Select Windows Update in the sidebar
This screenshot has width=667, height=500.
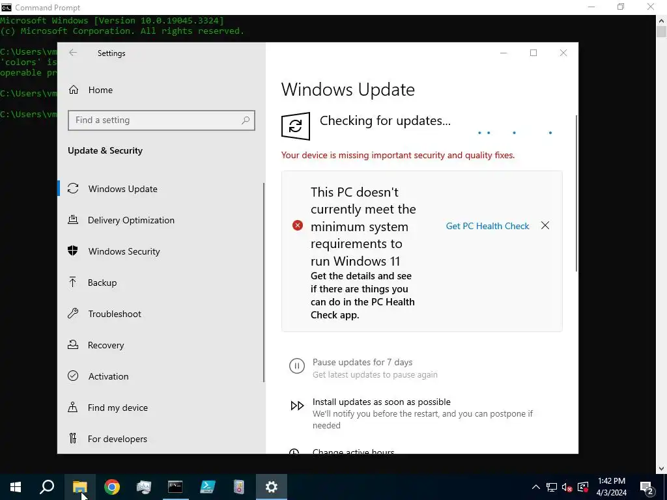pyautogui.click(x=161, y=189)
